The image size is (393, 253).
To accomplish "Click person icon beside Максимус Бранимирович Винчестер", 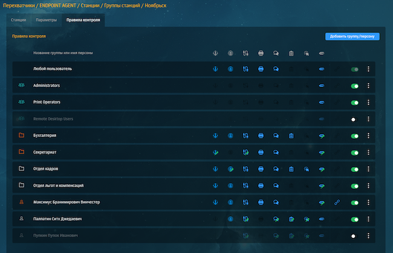I will 22,202.
